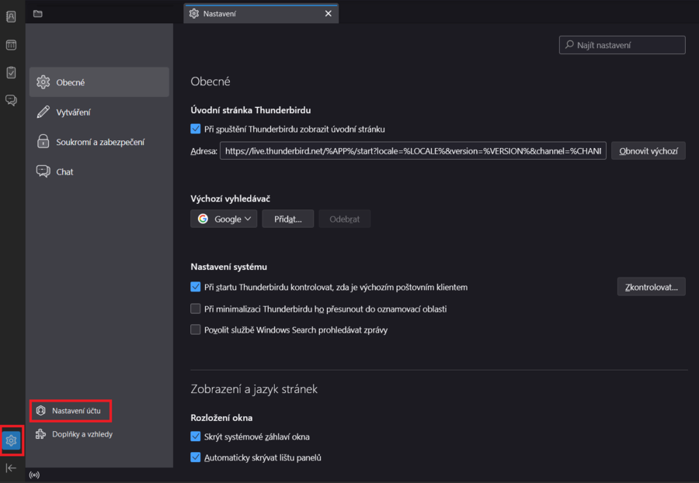Enable Windows Search to search messages
The height and width of the screenshot is (483, 699).
pyautogui.click(x=196, y=329)
